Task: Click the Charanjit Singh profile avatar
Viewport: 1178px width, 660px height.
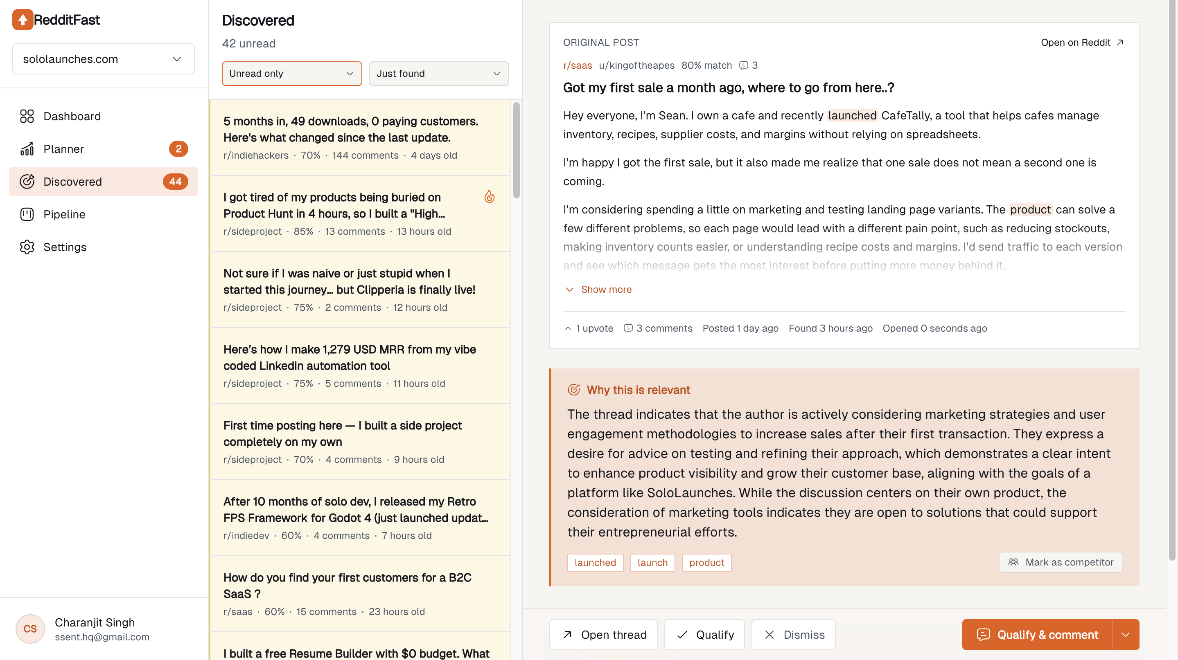Action: pyautogui.click(x=30, y=629)
